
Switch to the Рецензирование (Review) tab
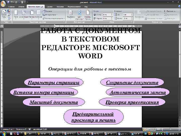pos(74,7)
